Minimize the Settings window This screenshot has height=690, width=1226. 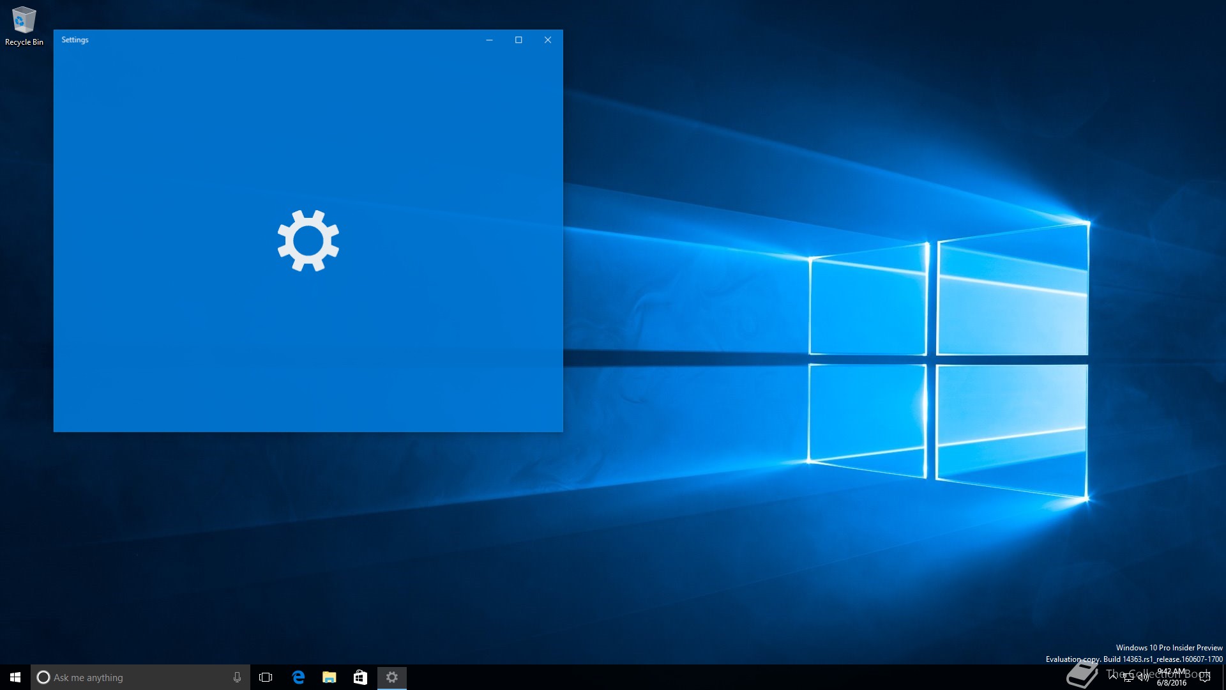coord(489,40)
